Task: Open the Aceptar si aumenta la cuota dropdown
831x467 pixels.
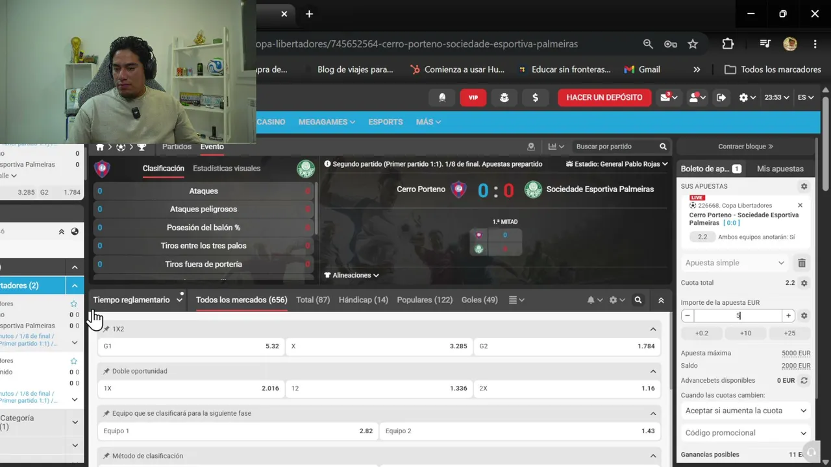Action: point(746,411)
